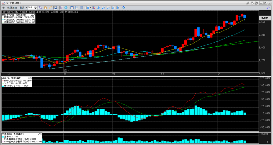Select chart template 4 icon
The width and height of the screenshot is (273, 145).
tap(113, 8)
